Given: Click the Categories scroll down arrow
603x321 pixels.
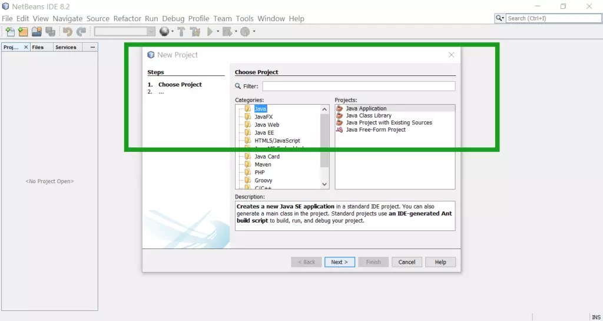Looking at the screenshot, I should pyautogui.click(x=324, y=184).
